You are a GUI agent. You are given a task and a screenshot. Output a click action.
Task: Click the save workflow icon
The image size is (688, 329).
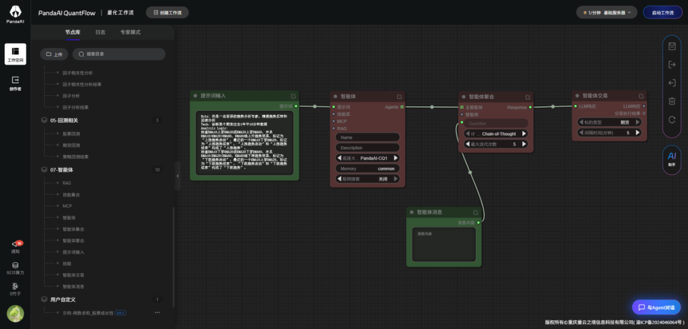[x=672, y=46]
